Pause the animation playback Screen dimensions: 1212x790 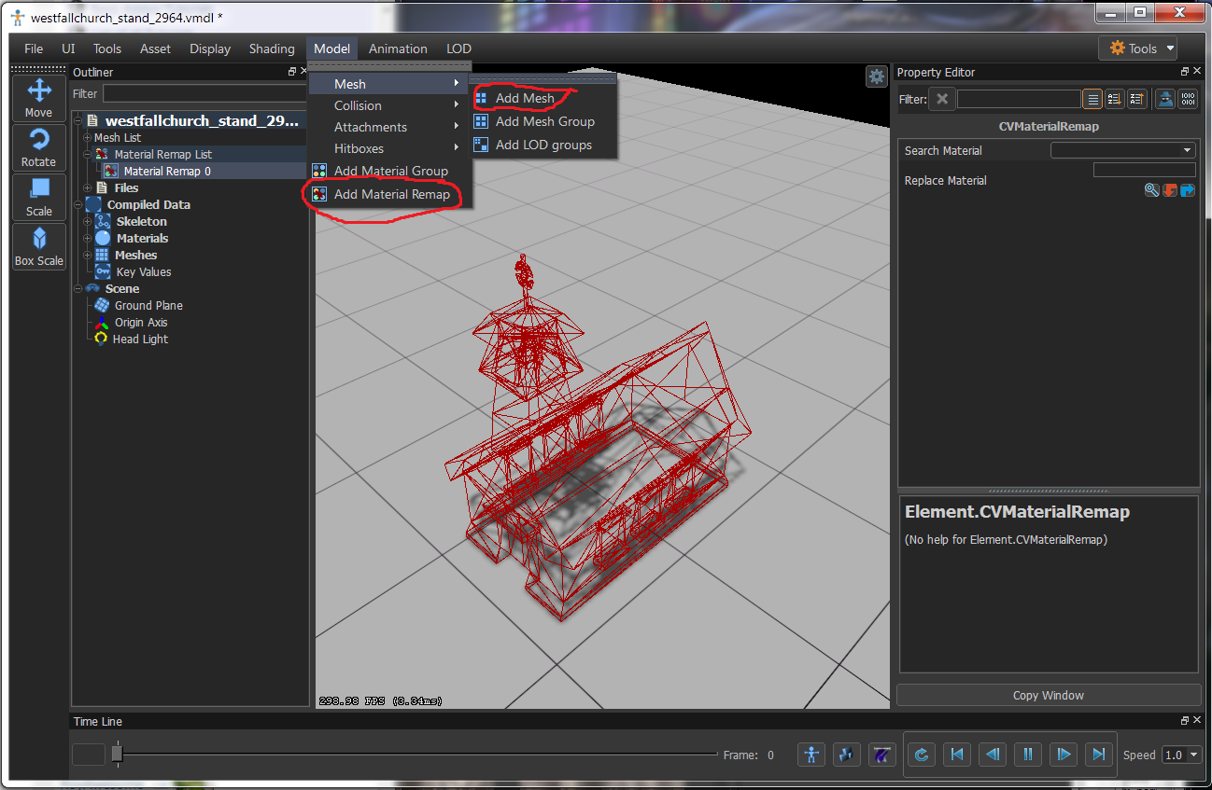point(1027,755)
